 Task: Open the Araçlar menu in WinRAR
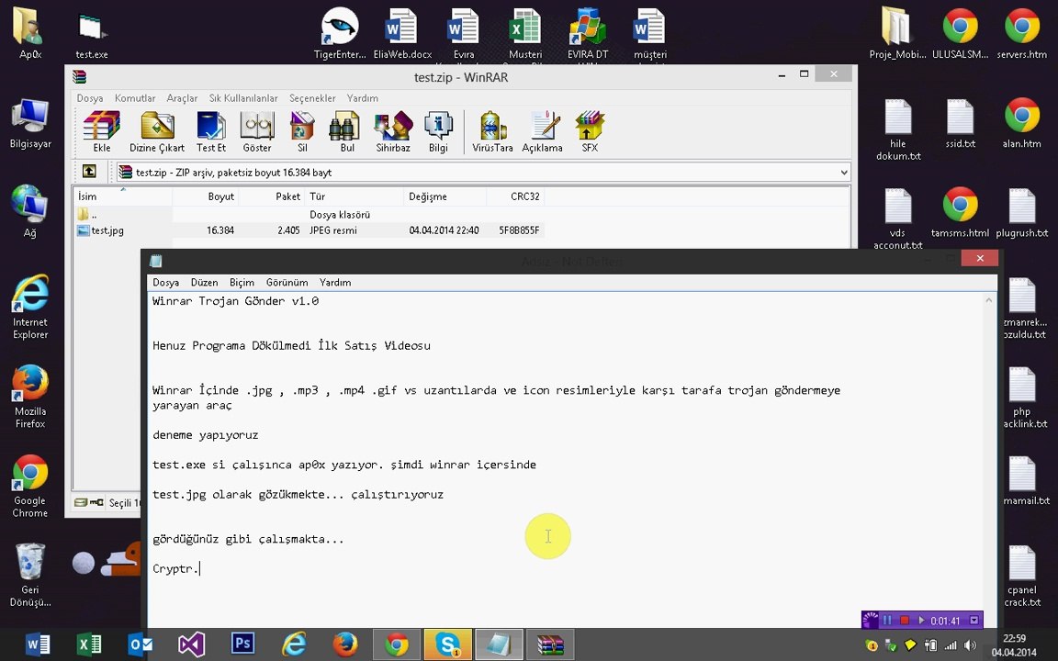[182, 98]
